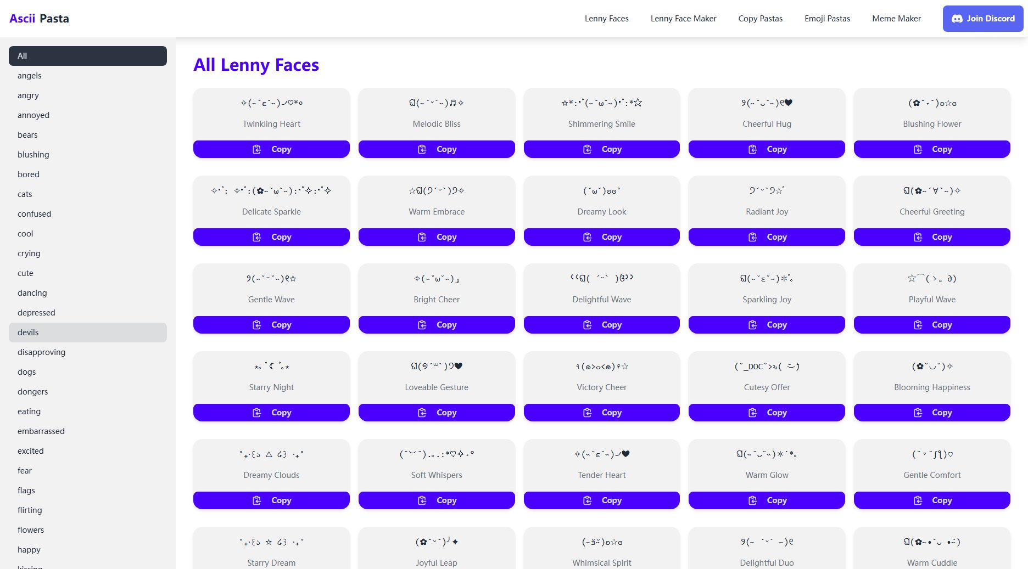Click the copy icon under Blushing Flower

918,149
